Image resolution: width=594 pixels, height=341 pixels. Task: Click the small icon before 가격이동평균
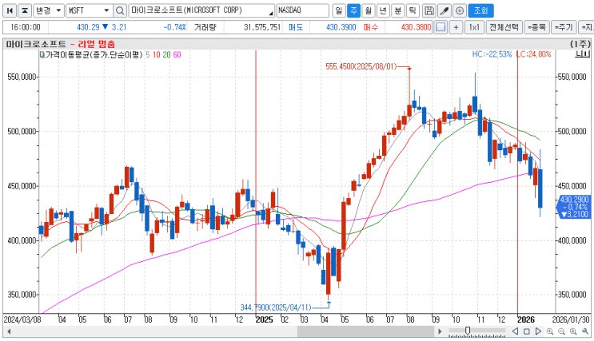pos(42,55)
